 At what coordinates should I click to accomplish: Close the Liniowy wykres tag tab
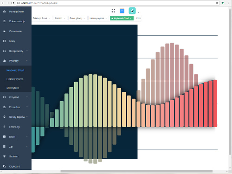click(x=106, y=19)
